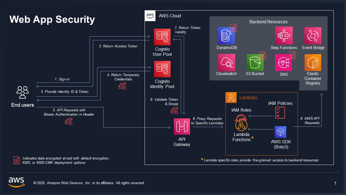Image resolution: width=346 pixels, height=195 pixels.
Task: Select the encrypted at rest legend text
Action: click(66, 160)
